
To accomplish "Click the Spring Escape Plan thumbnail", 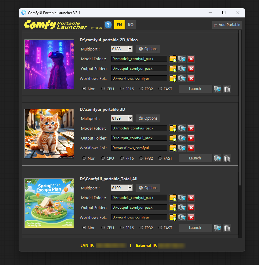I will click(49, 203).
